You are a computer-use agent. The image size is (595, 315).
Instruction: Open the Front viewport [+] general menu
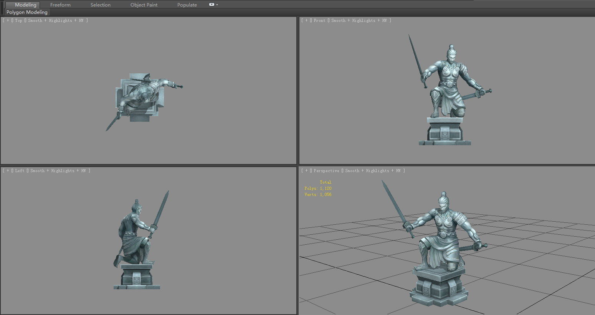[306, 20]
